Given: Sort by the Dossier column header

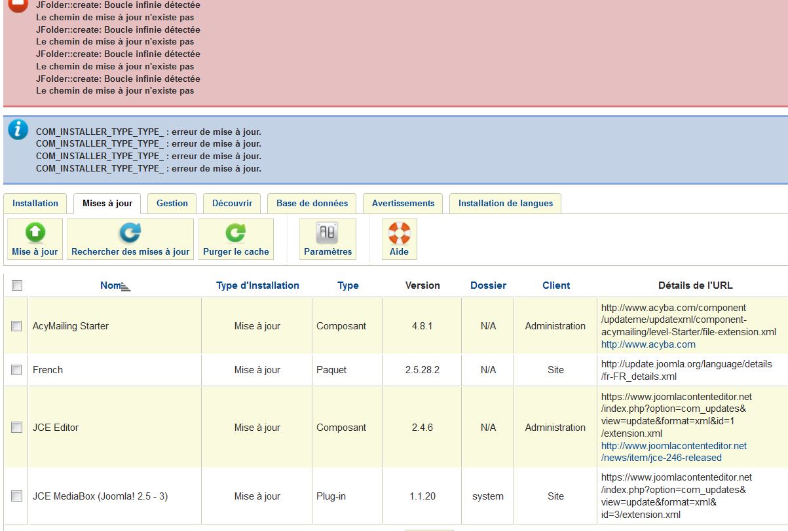Looking at the screenshot, I should (x=488, y=285).
